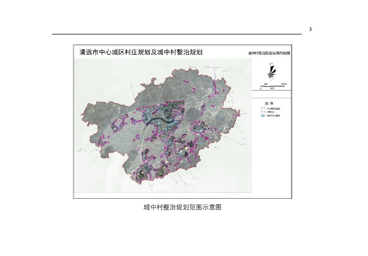368x256 pixels.
Task: Click the first pink-outlined legend swatch
Action: click(263, 108)
